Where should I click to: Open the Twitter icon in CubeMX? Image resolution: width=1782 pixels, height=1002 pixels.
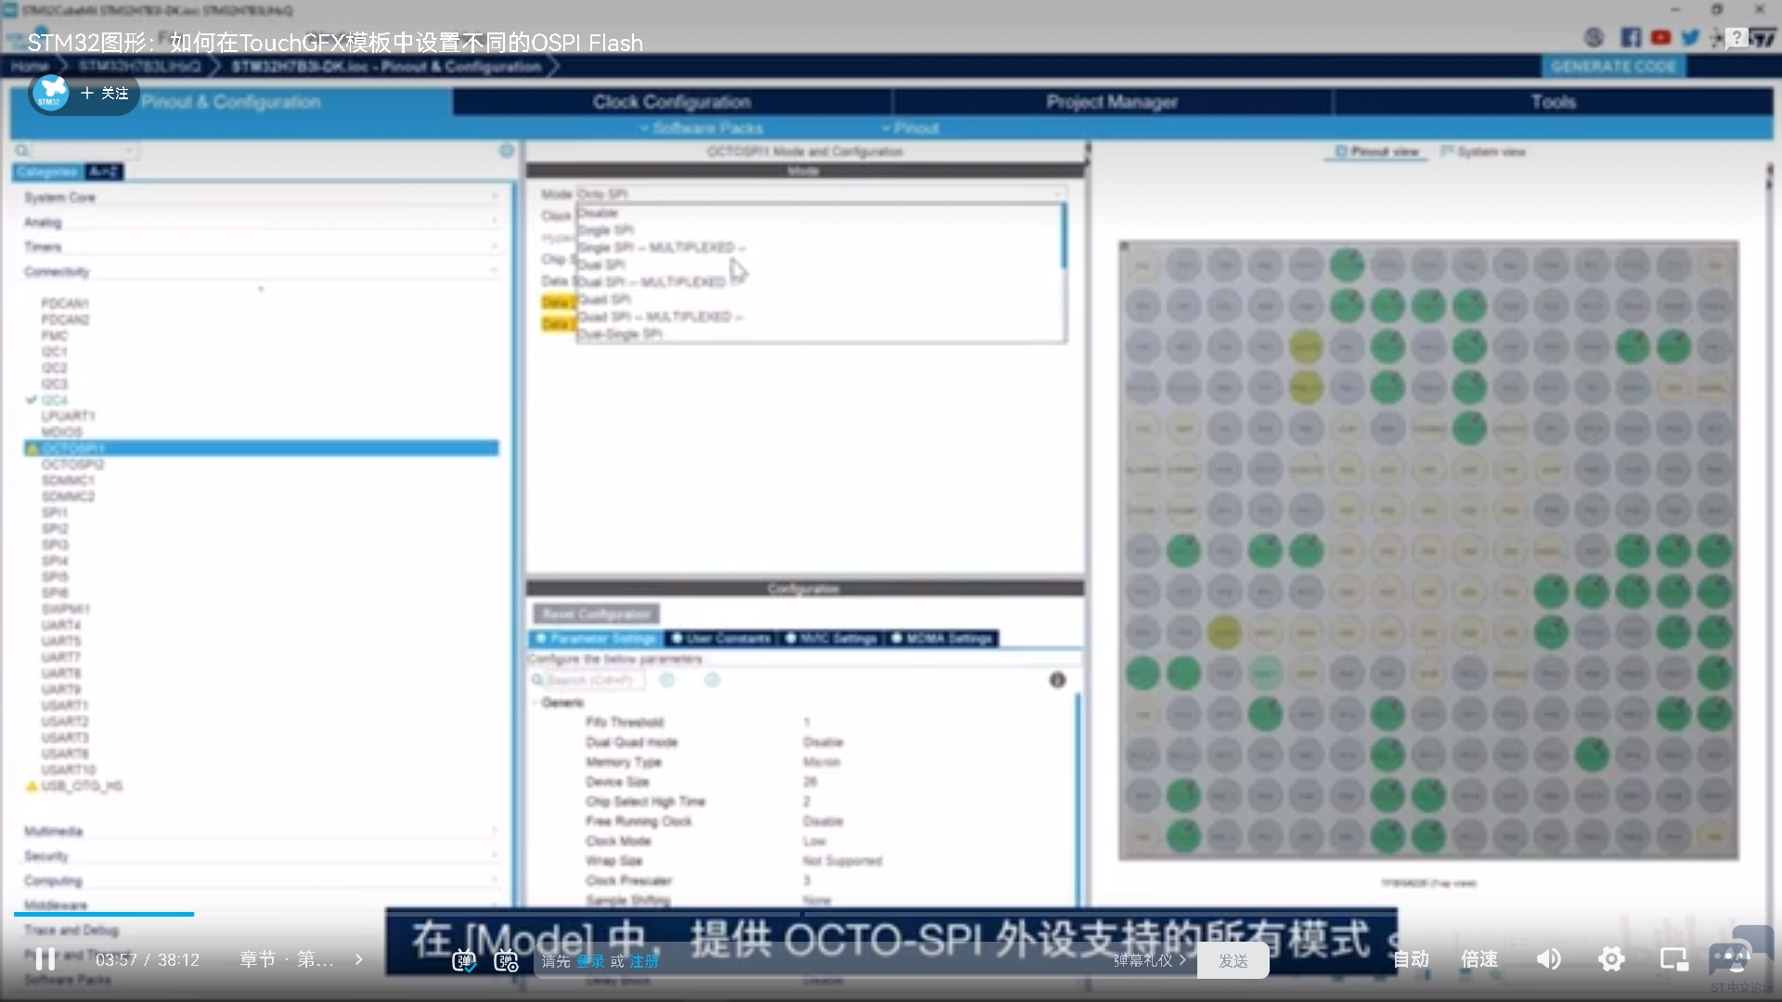pyautogui.click(x=1690, y=37)
